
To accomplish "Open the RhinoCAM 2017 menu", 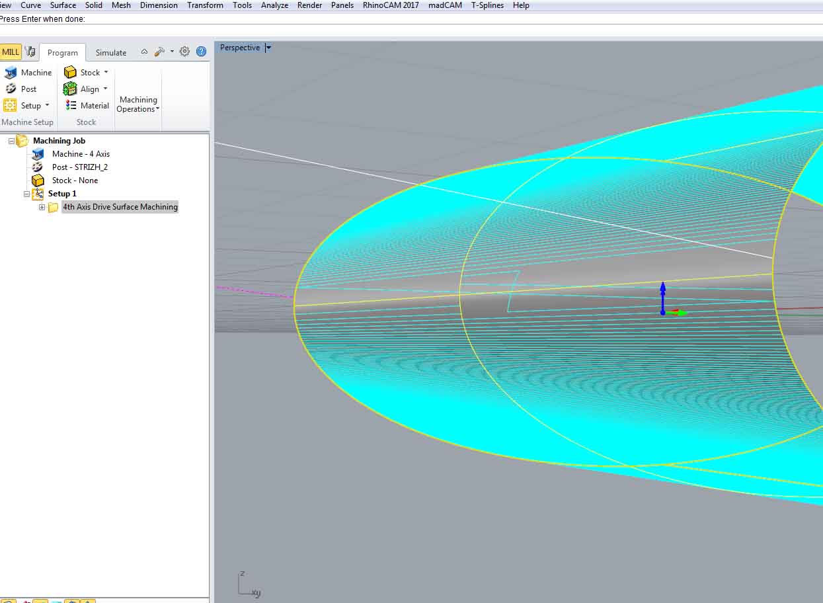I will click(x=391, y=5).
